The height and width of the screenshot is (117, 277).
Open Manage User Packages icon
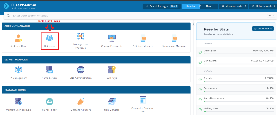81,36
